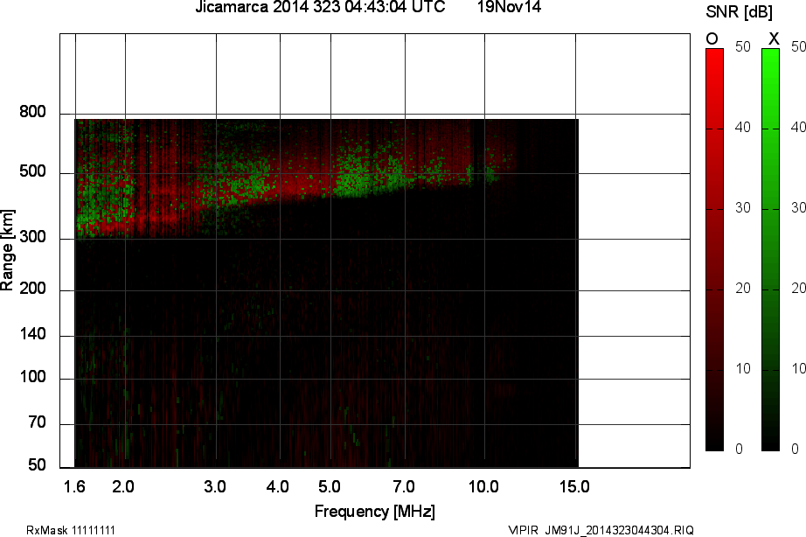Click the '7.0' frequency axis tick label
806x537 pixels.
coord(404,486)
